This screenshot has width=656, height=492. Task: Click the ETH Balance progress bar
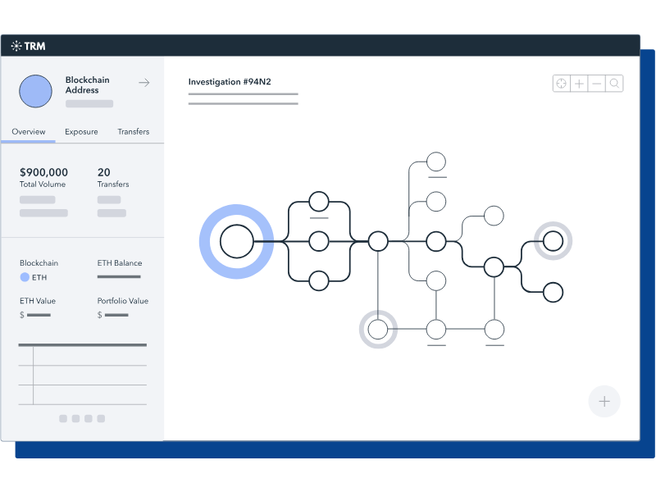tap(119, 278)
